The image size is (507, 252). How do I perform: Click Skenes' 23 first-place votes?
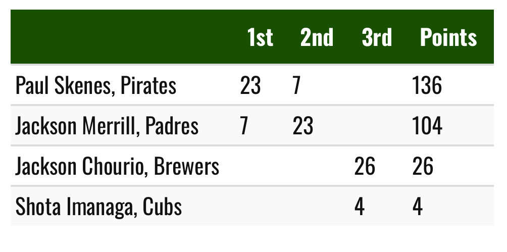250,86
